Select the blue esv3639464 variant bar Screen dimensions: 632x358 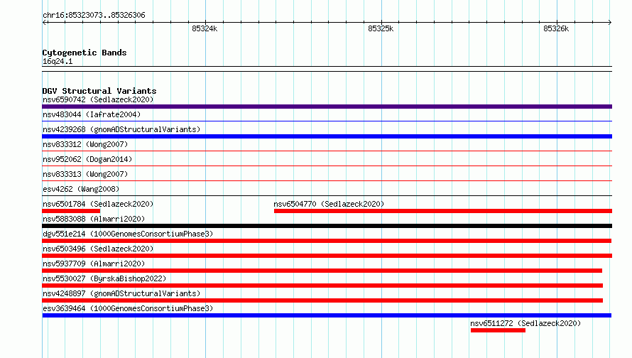(327, 315)
